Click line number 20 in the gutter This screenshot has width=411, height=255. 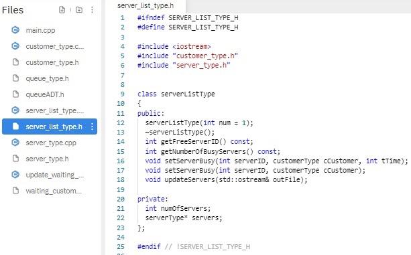click(121, 199)
